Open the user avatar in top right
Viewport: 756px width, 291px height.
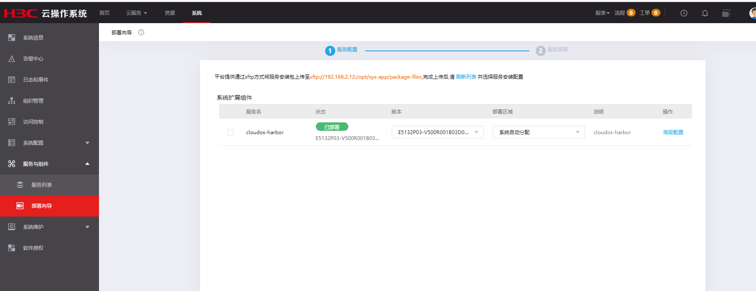click(753, 13)
